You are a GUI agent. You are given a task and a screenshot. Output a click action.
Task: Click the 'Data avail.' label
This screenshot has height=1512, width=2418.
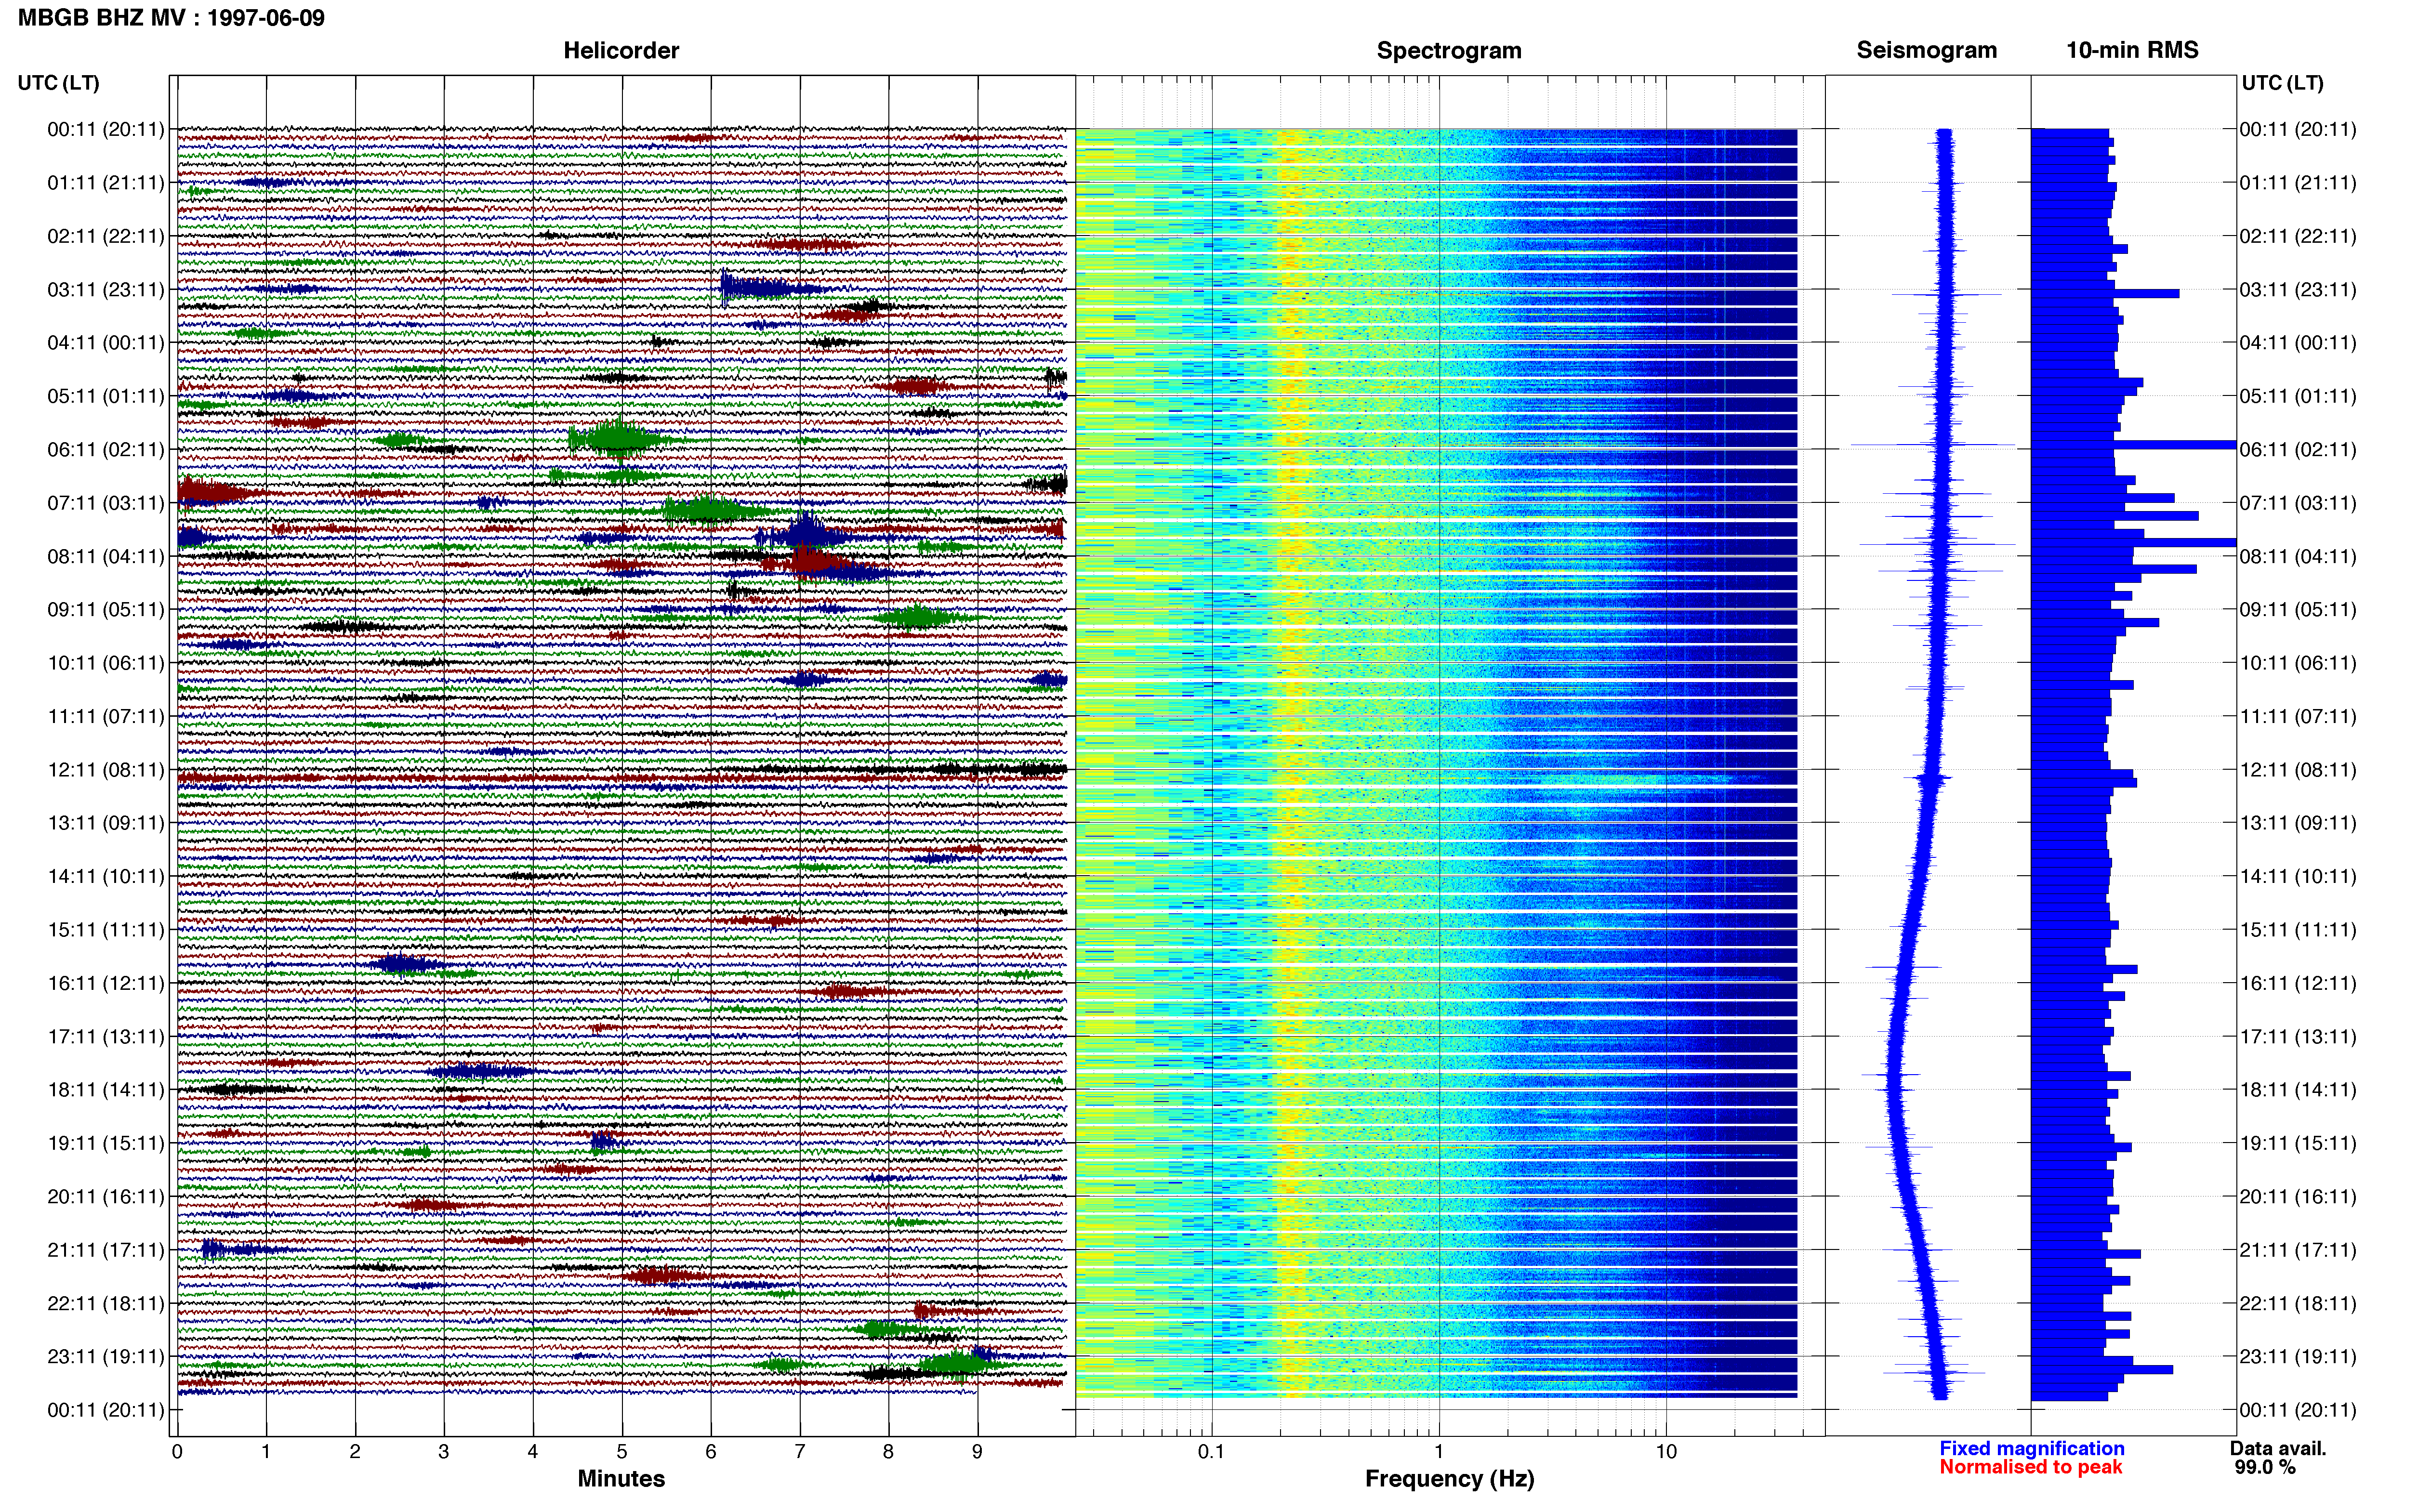coord(2278,1448)
